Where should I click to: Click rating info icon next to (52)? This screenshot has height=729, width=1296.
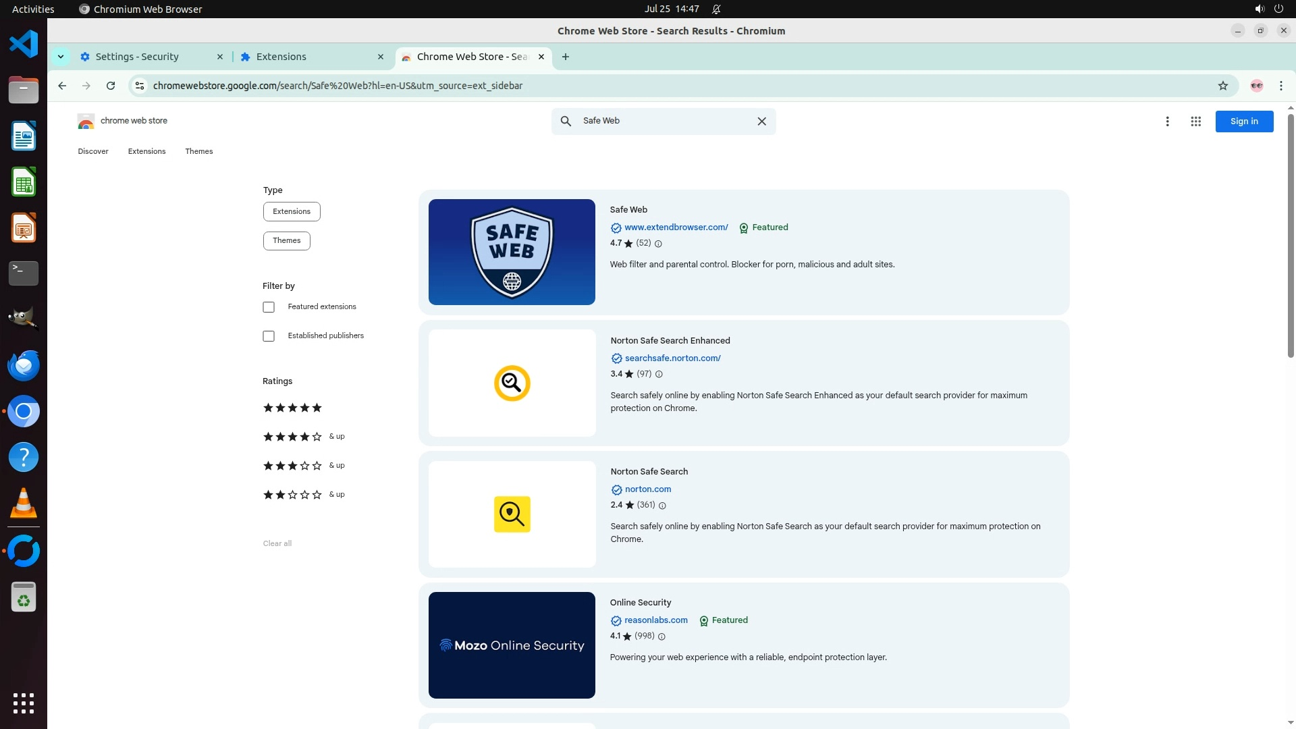(x=658, y=244)
